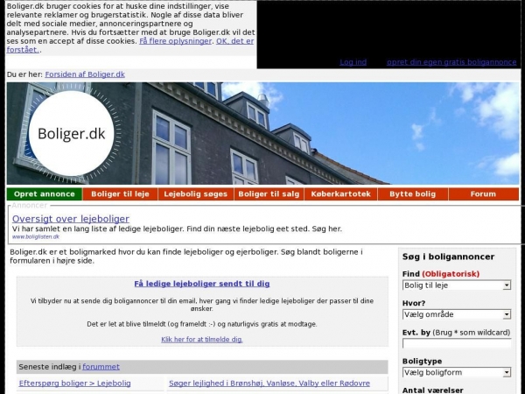525x394 pixels.
Task: Select Boliger til leje tab
Action: [x=120, y=194]
